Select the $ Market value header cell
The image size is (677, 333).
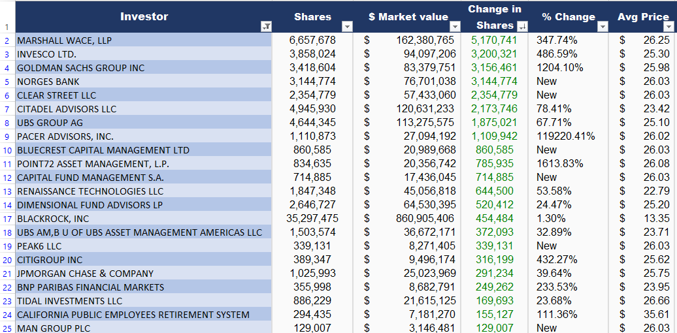pyautogui.click(x=407, y=17)
